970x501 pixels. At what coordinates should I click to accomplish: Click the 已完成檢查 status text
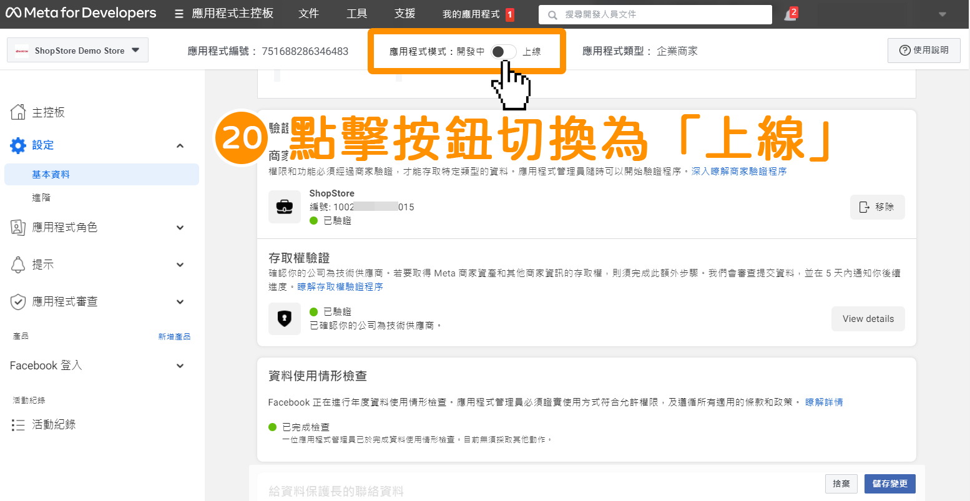306,427
